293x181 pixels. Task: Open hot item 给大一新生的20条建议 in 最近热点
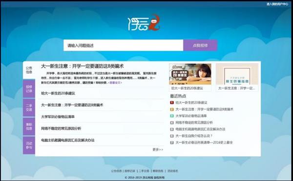tap(191, 102)
